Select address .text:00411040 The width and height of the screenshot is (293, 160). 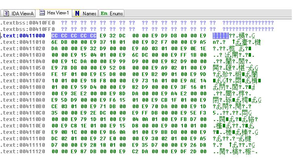(23, 62)
